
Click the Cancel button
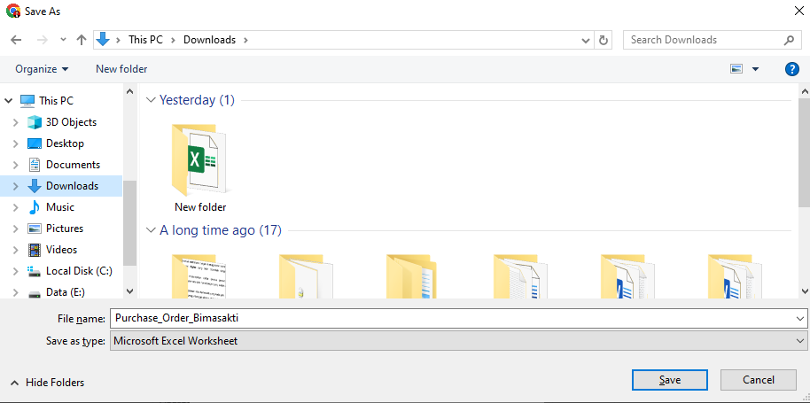coord(758,380)
